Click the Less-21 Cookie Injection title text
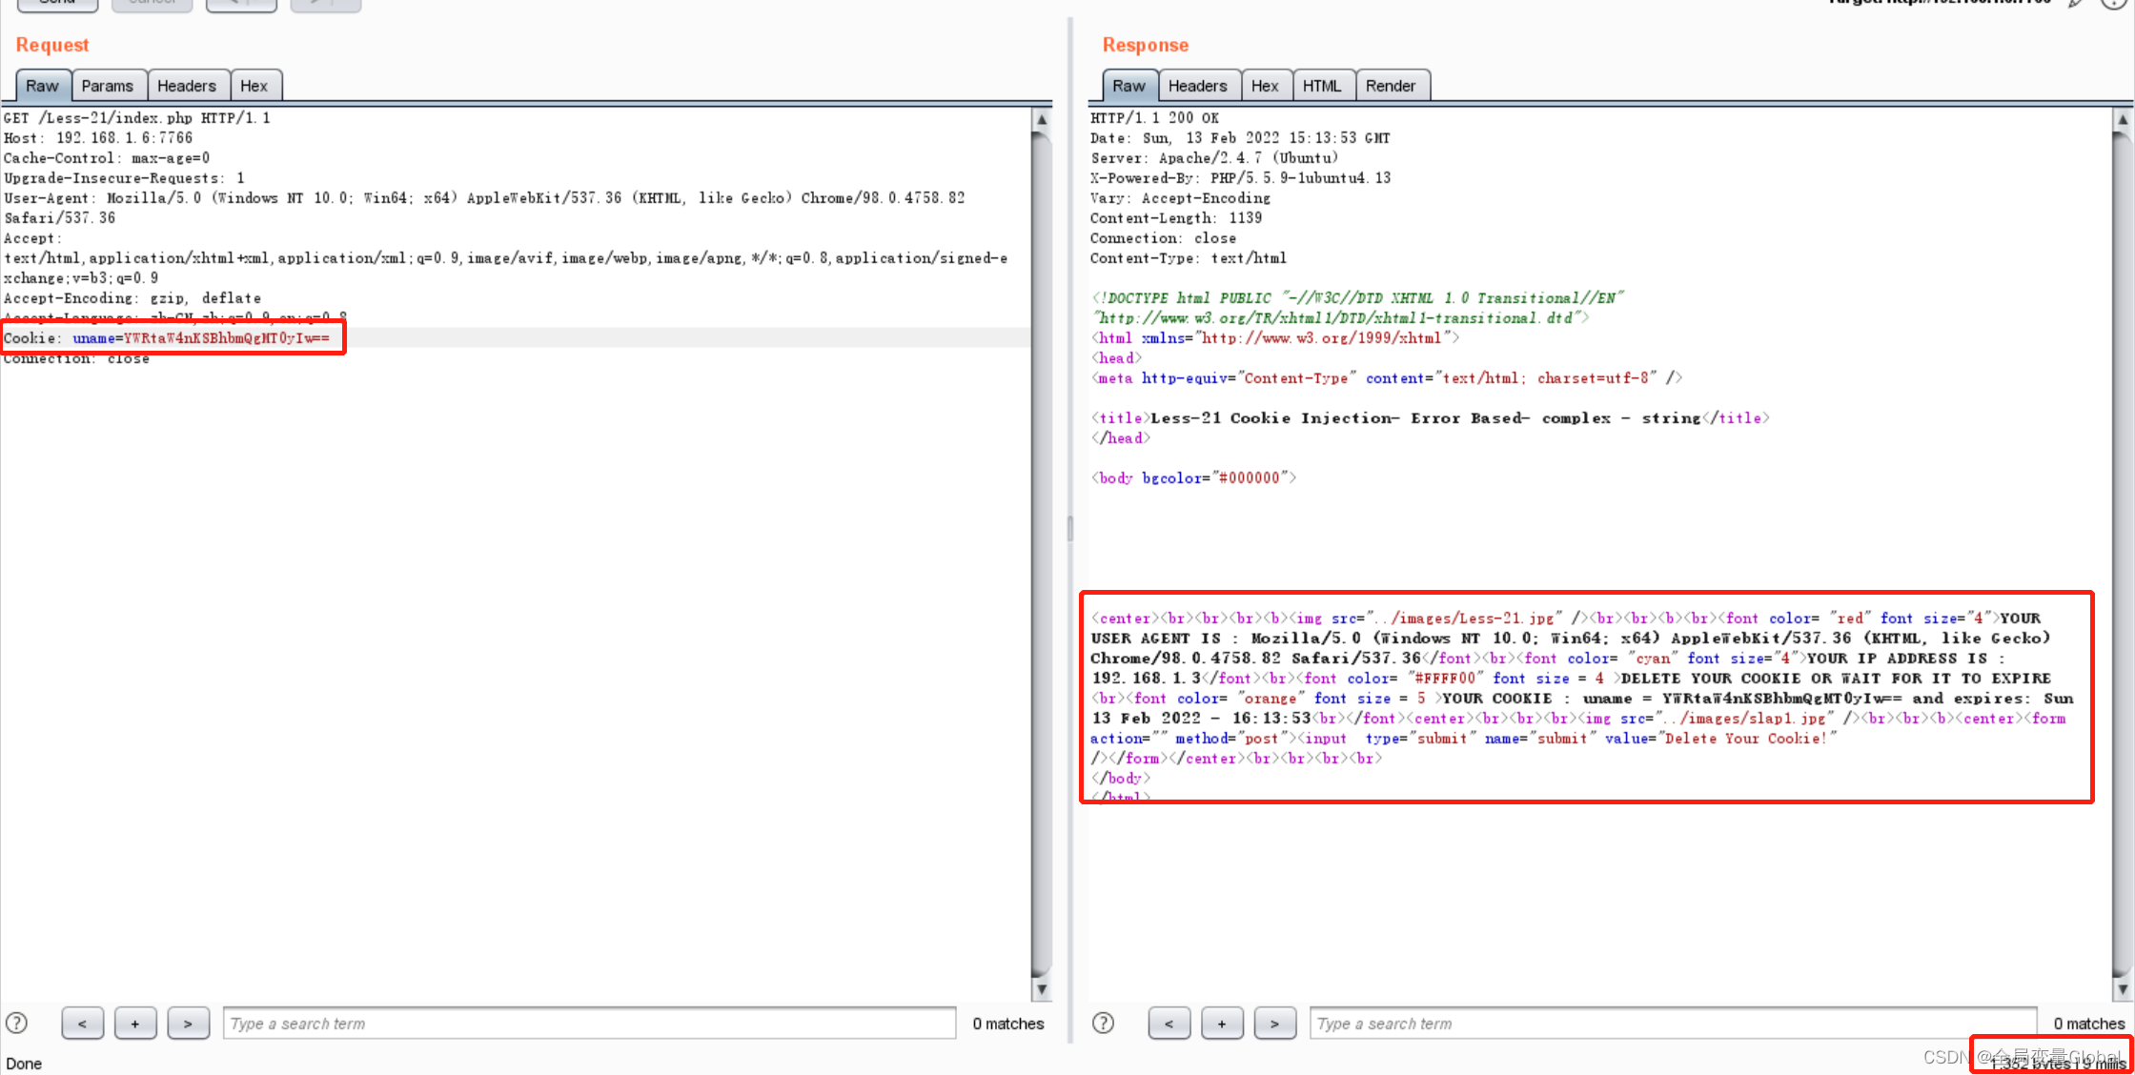The width and height of the screenshot is (2135, 1075). 1425,418
